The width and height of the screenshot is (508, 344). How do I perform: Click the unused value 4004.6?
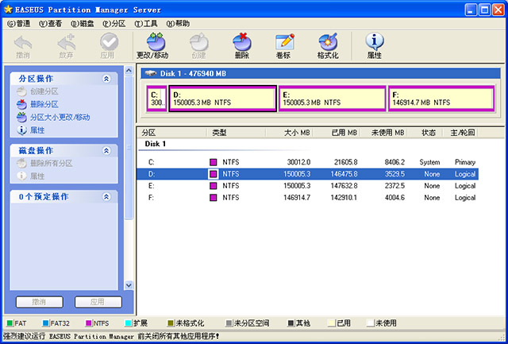click(x=394, y=198)
